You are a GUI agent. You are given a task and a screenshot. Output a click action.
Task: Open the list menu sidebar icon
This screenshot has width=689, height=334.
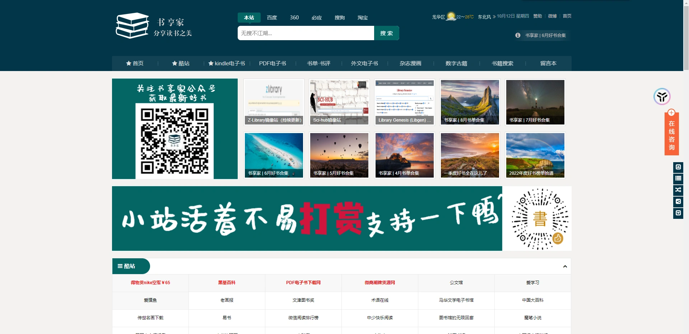coord(678,179)
